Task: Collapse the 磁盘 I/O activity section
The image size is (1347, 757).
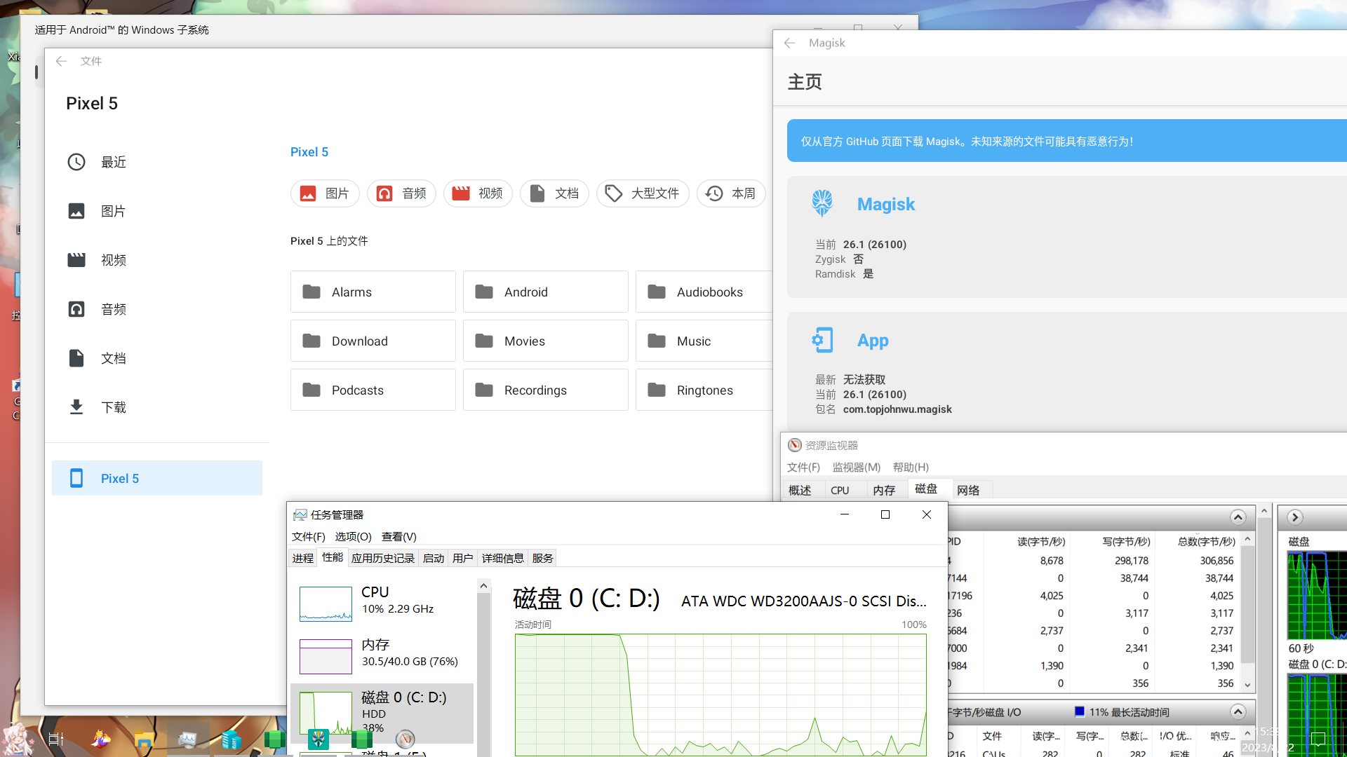Action: [1238, 712]
